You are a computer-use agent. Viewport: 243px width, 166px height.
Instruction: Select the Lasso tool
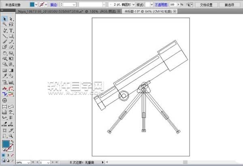(x=11, y=24)
